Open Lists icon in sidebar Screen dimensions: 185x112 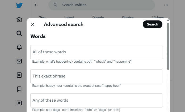(19, 75)
